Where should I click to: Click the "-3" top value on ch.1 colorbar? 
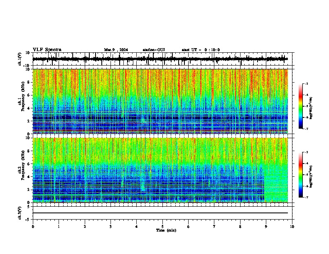click(306, 83)
